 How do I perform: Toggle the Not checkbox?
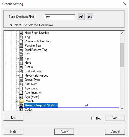click(93, 118)
